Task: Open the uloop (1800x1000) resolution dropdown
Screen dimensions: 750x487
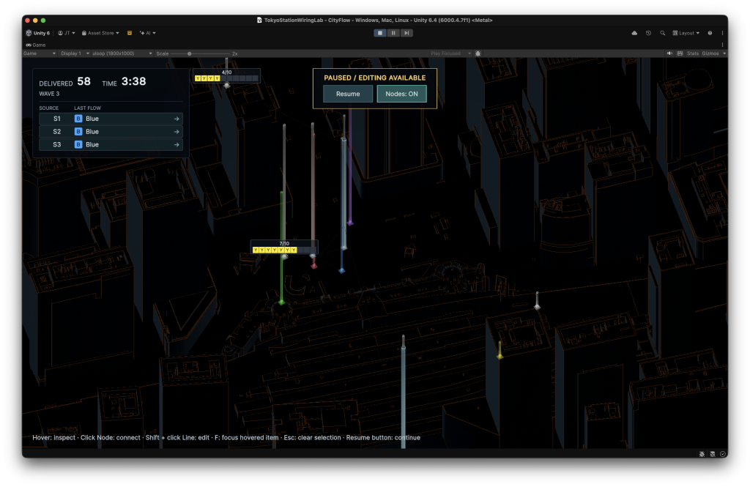Action: 122,53
